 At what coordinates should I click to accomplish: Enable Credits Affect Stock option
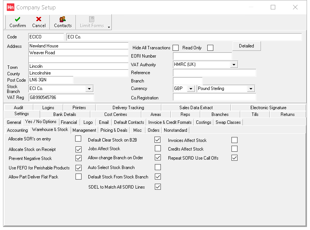[x=234, y=149]
